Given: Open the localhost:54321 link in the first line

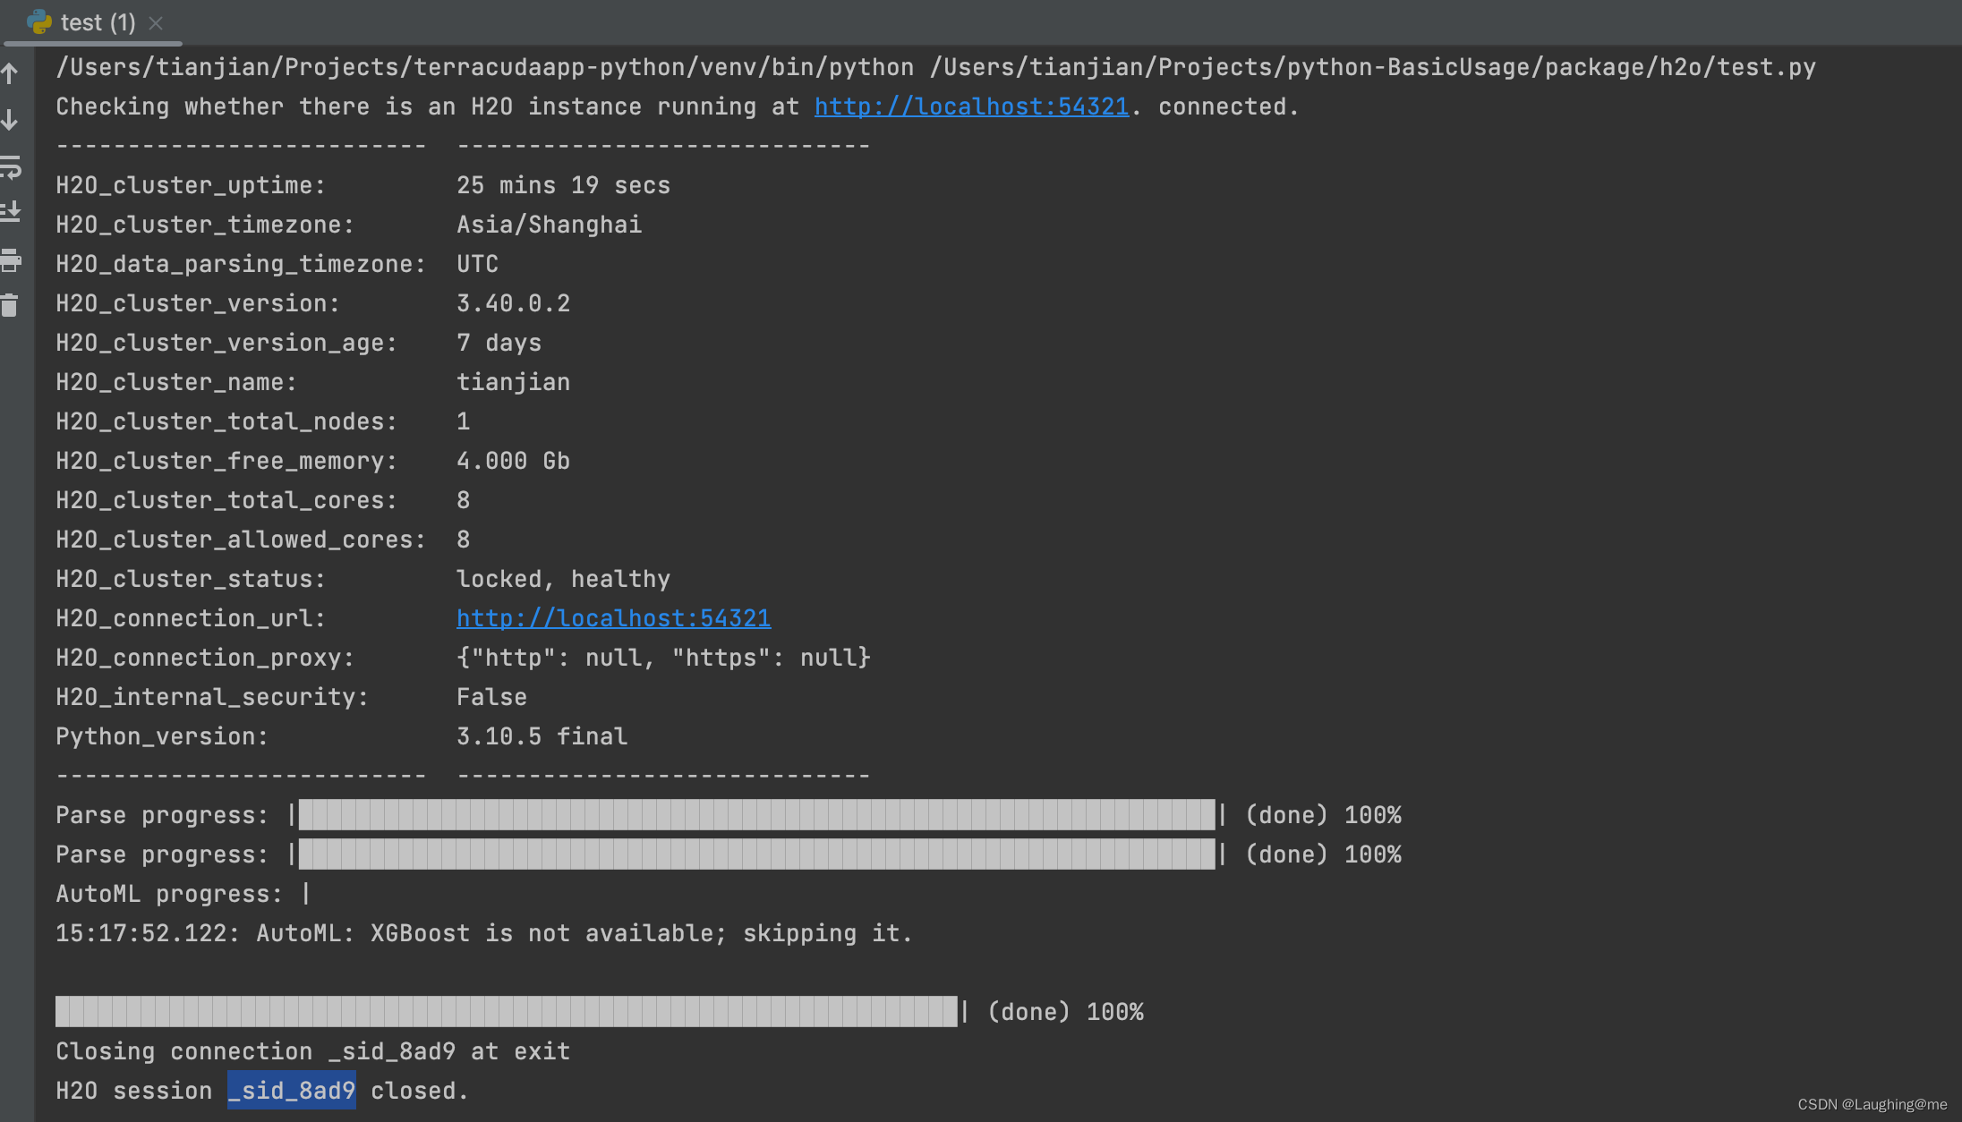Looking at the screenshot, I should pyautogui.click(x=971, y=106).
